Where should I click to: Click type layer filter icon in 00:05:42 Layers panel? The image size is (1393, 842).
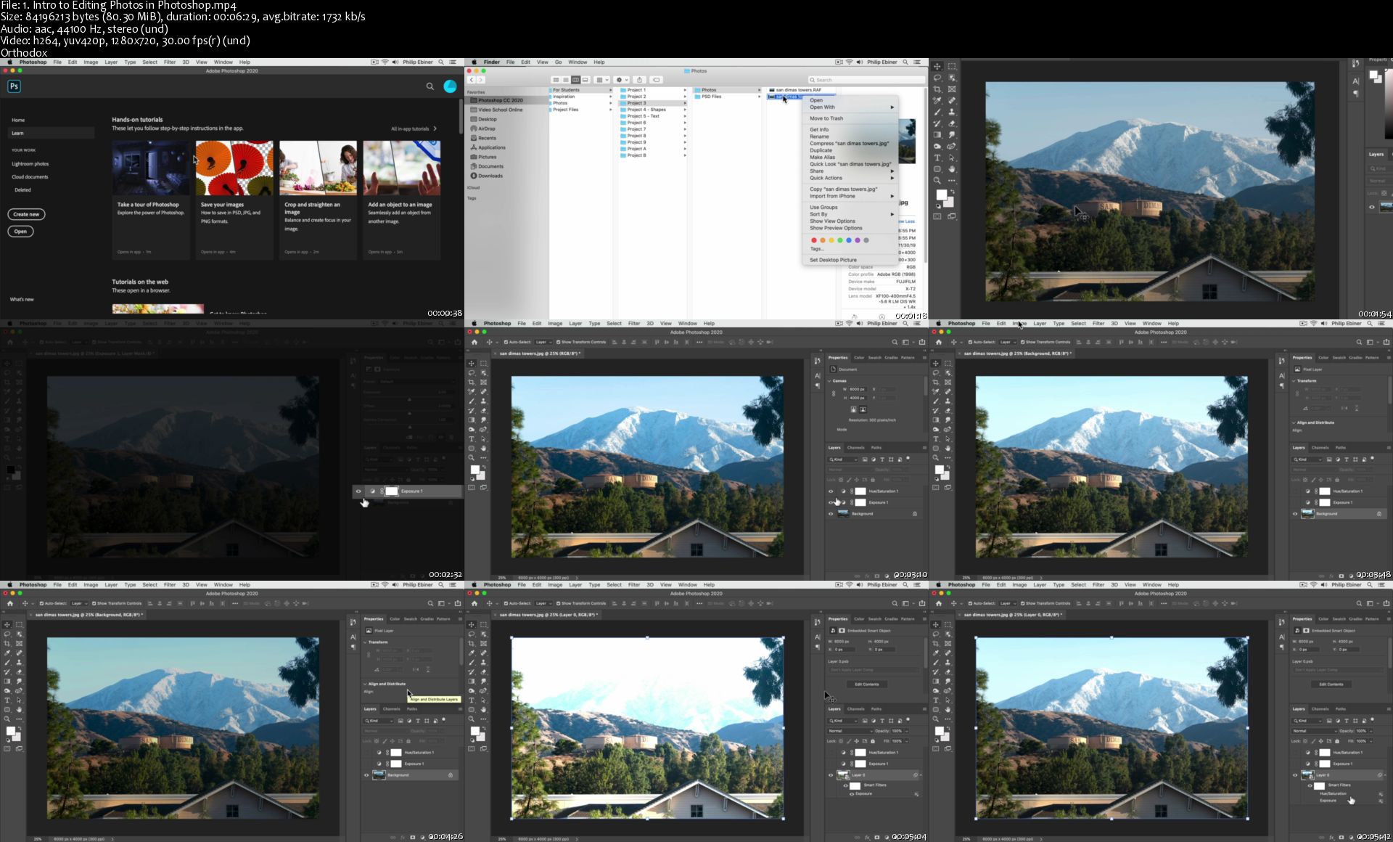pos(1347,721)
